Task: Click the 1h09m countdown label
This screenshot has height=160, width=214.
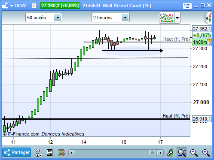Action: click(x=200, y=42)
